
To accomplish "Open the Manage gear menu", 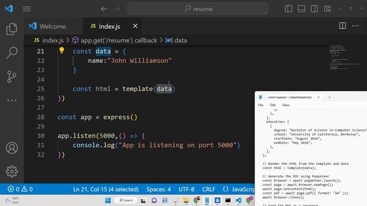I will (11, 172).
